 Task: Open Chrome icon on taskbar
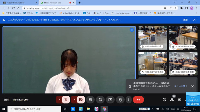coord(104,109)
